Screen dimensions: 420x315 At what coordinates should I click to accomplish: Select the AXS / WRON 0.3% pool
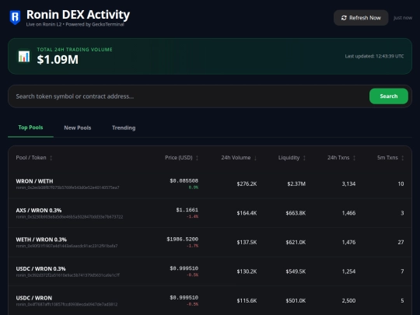(210, 213)
